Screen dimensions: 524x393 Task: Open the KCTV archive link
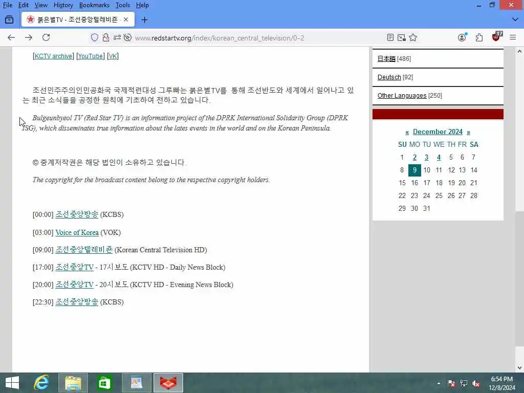(53, 56)
